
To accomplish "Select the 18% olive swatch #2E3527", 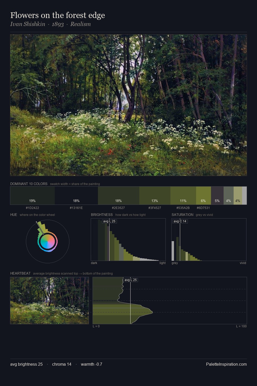I will click(118, 196).
